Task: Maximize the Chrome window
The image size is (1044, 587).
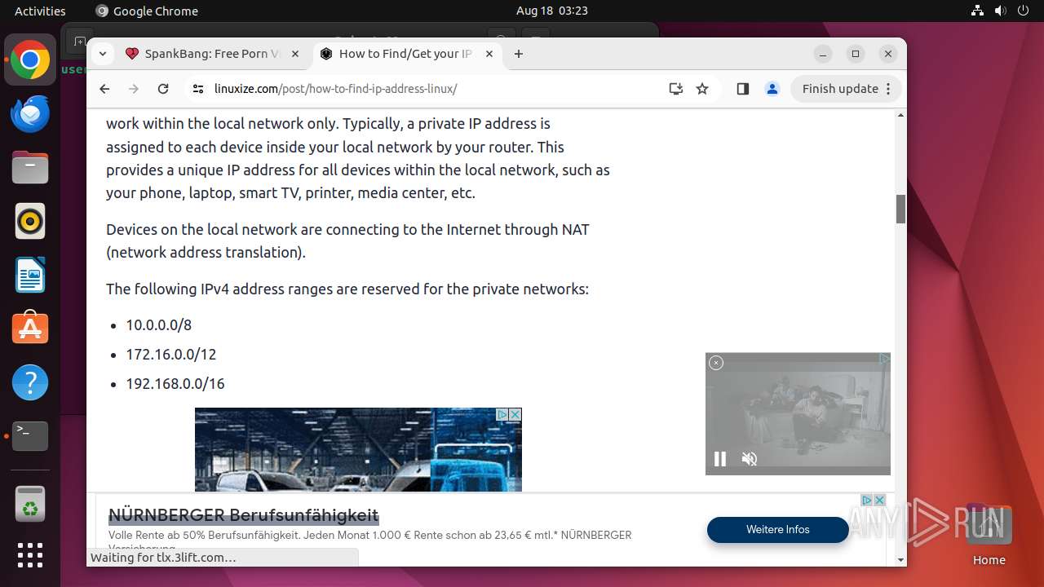Action: pyautogui.click(x=856, y=54)
